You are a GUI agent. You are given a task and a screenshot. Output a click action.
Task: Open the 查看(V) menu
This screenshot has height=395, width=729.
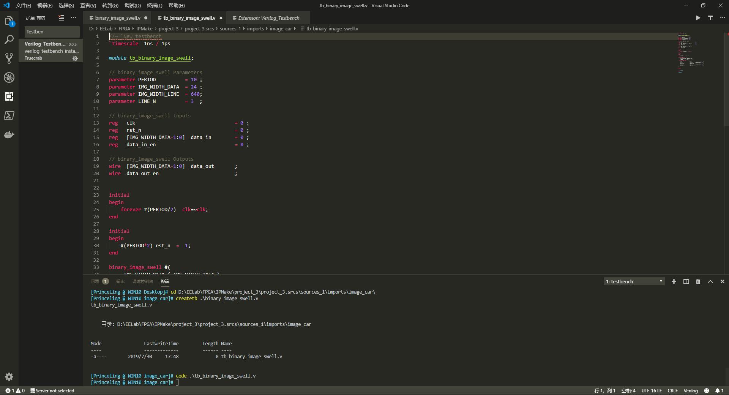[x=88, y=5]
